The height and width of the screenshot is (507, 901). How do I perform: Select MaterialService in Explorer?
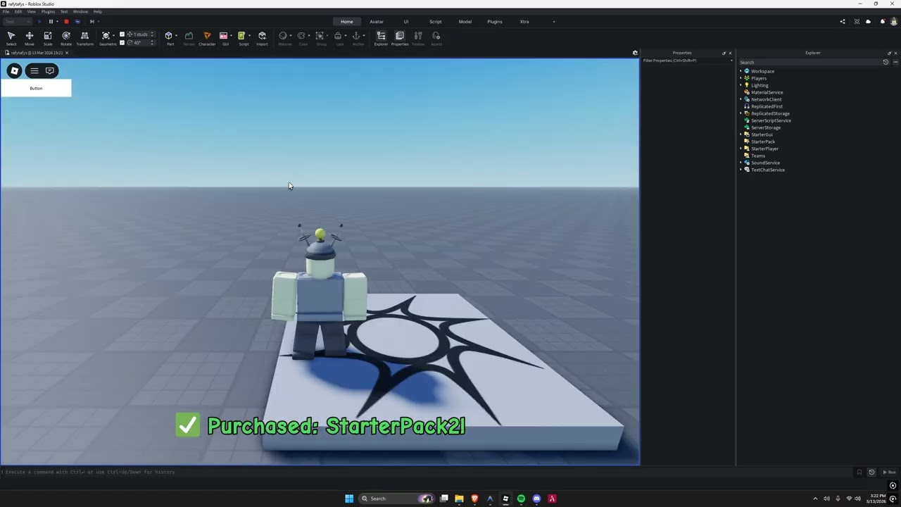(767, 92)
